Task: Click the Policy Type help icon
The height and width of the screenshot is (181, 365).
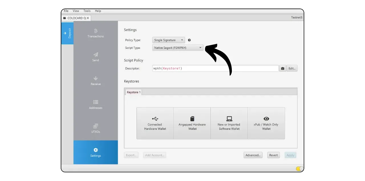Action: click(x=189, y=40)
